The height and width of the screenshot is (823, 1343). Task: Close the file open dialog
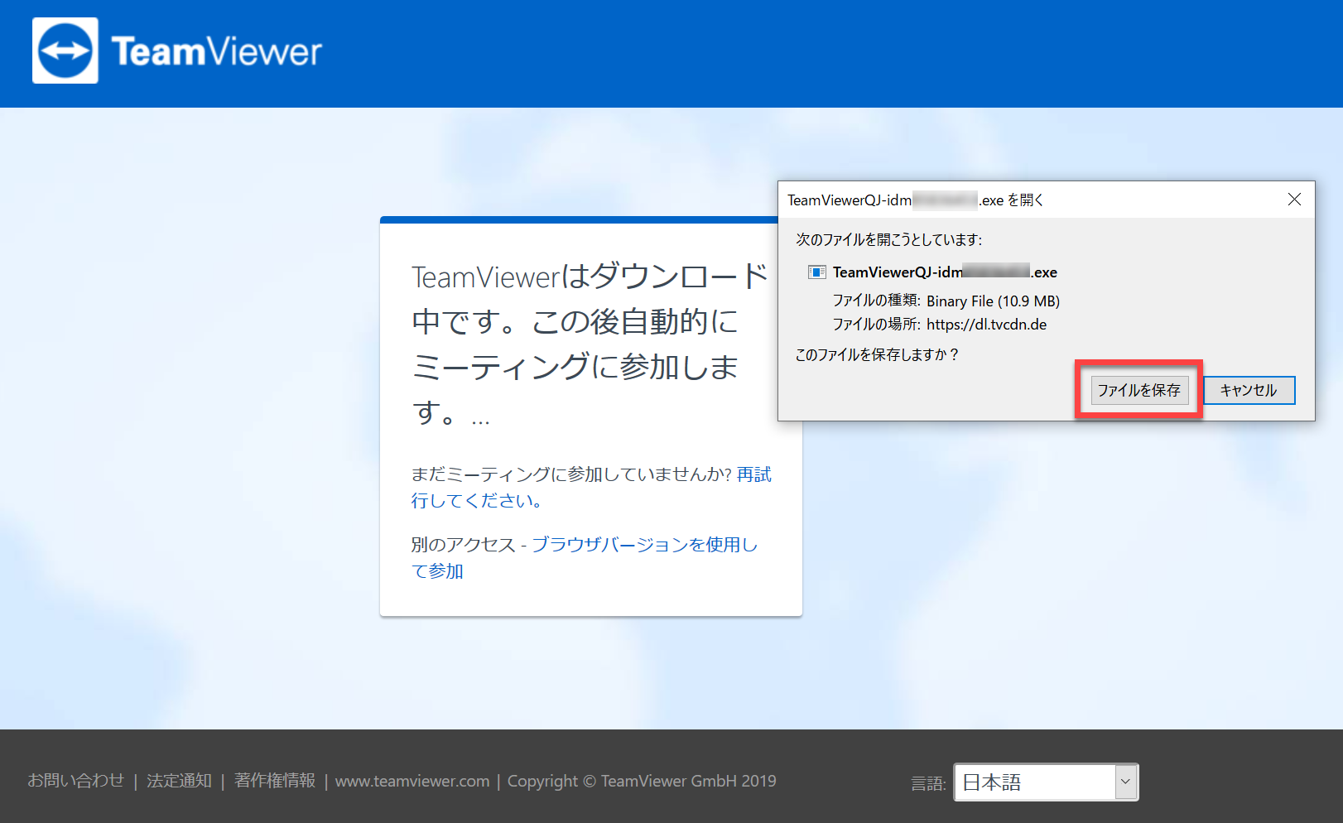[x=1294, y=200]
